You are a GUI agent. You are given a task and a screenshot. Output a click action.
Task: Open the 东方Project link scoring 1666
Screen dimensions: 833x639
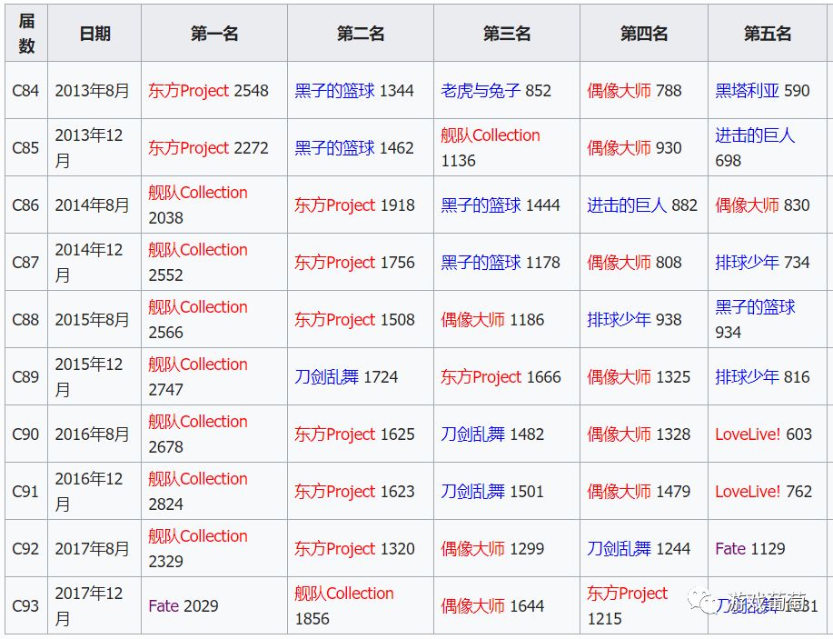point(481,377)
